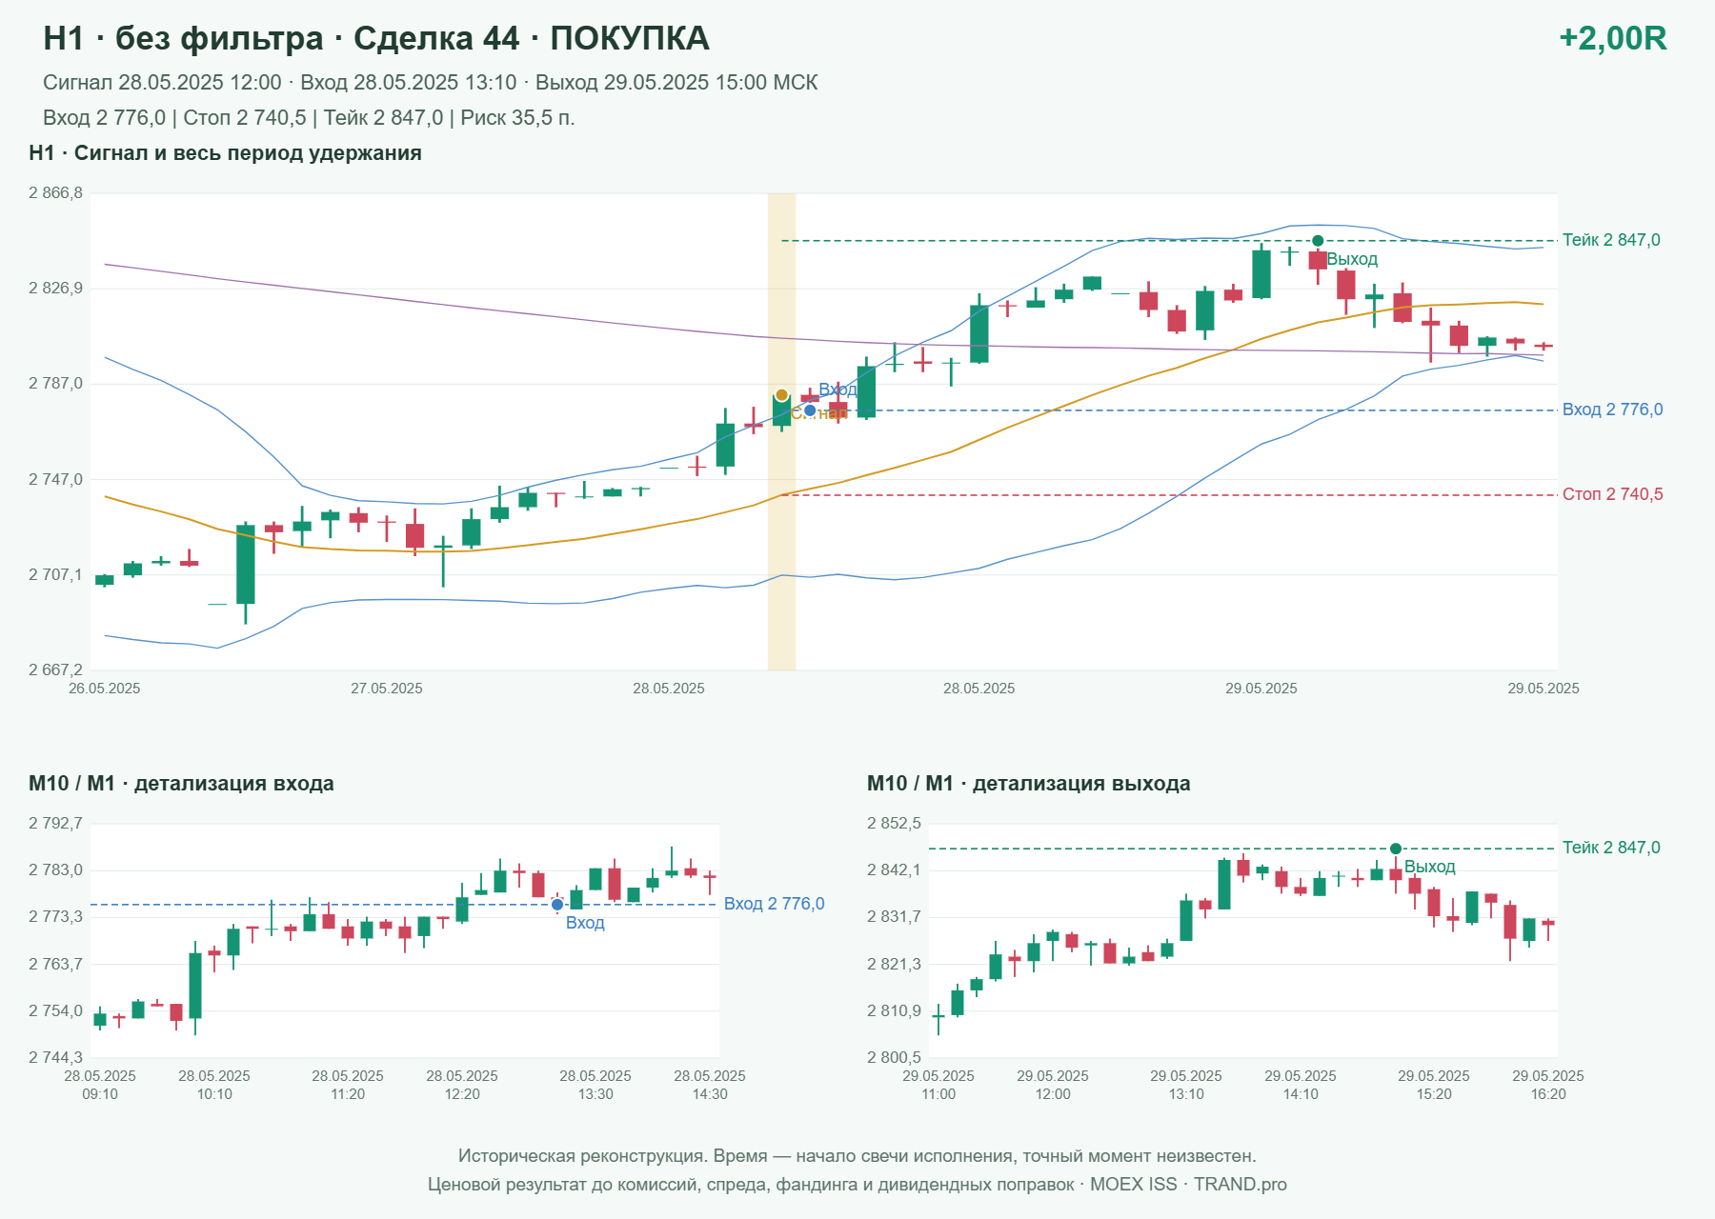Click the '+2,00R' result value
The image size is (1715, 1219).
pos(1612,38)
